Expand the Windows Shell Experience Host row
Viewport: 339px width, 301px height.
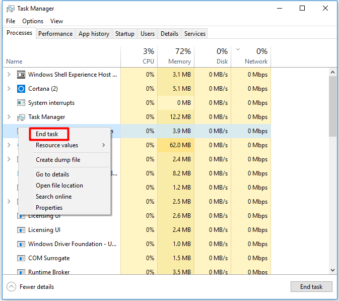[x=9, y=75]
